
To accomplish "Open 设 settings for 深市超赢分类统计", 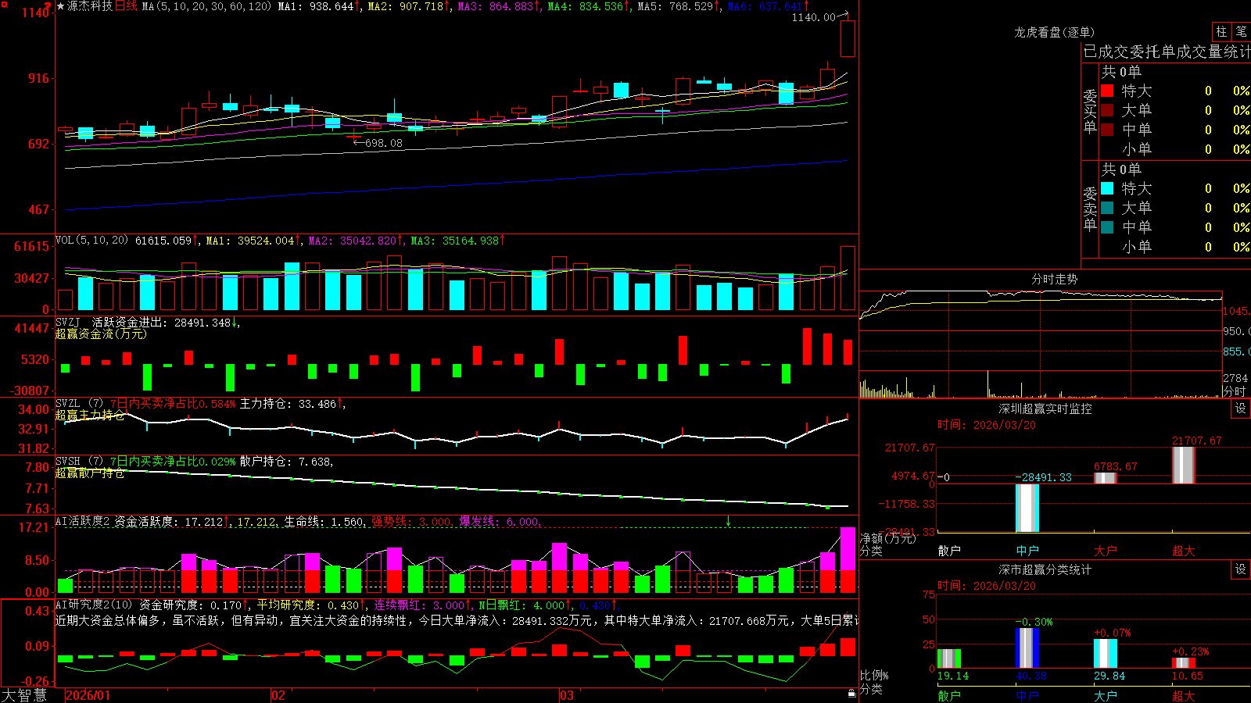I will (1241, 569).
